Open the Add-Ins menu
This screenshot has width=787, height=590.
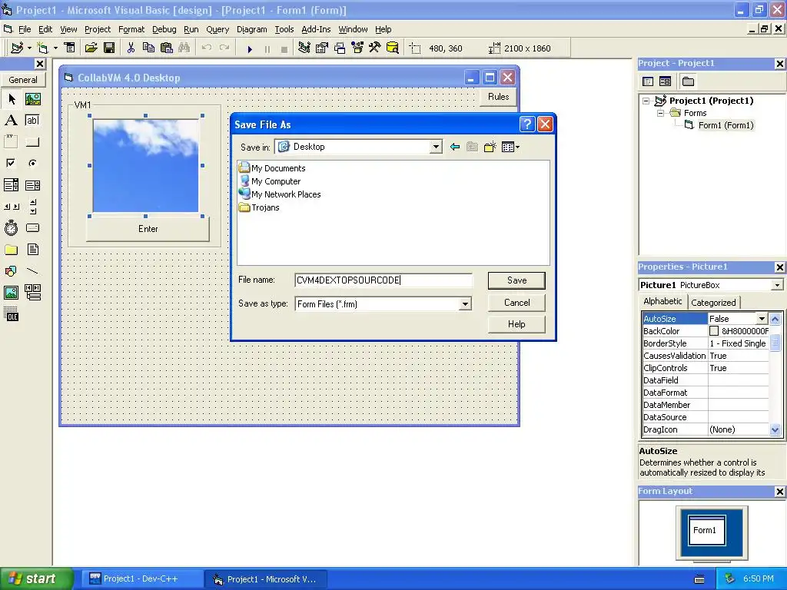pos(316,29)
